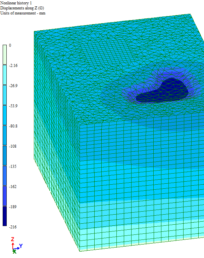204x258 pixels.
Task: Click the "Displacements along Z (G)" label
Action: click(x=22, y=8)
